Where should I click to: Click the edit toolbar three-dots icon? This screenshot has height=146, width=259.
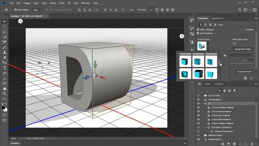point(4,99)
